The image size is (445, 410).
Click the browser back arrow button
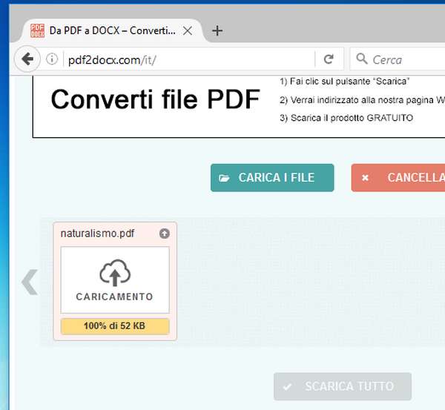[27, 59]
